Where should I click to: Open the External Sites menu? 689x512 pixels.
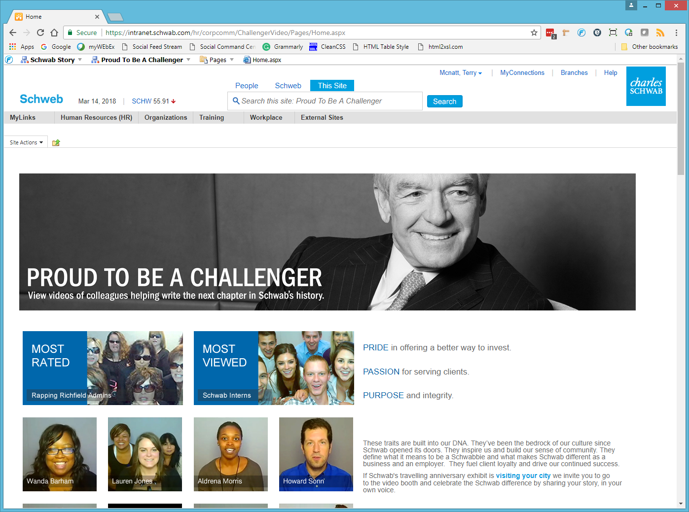point(322,117)
